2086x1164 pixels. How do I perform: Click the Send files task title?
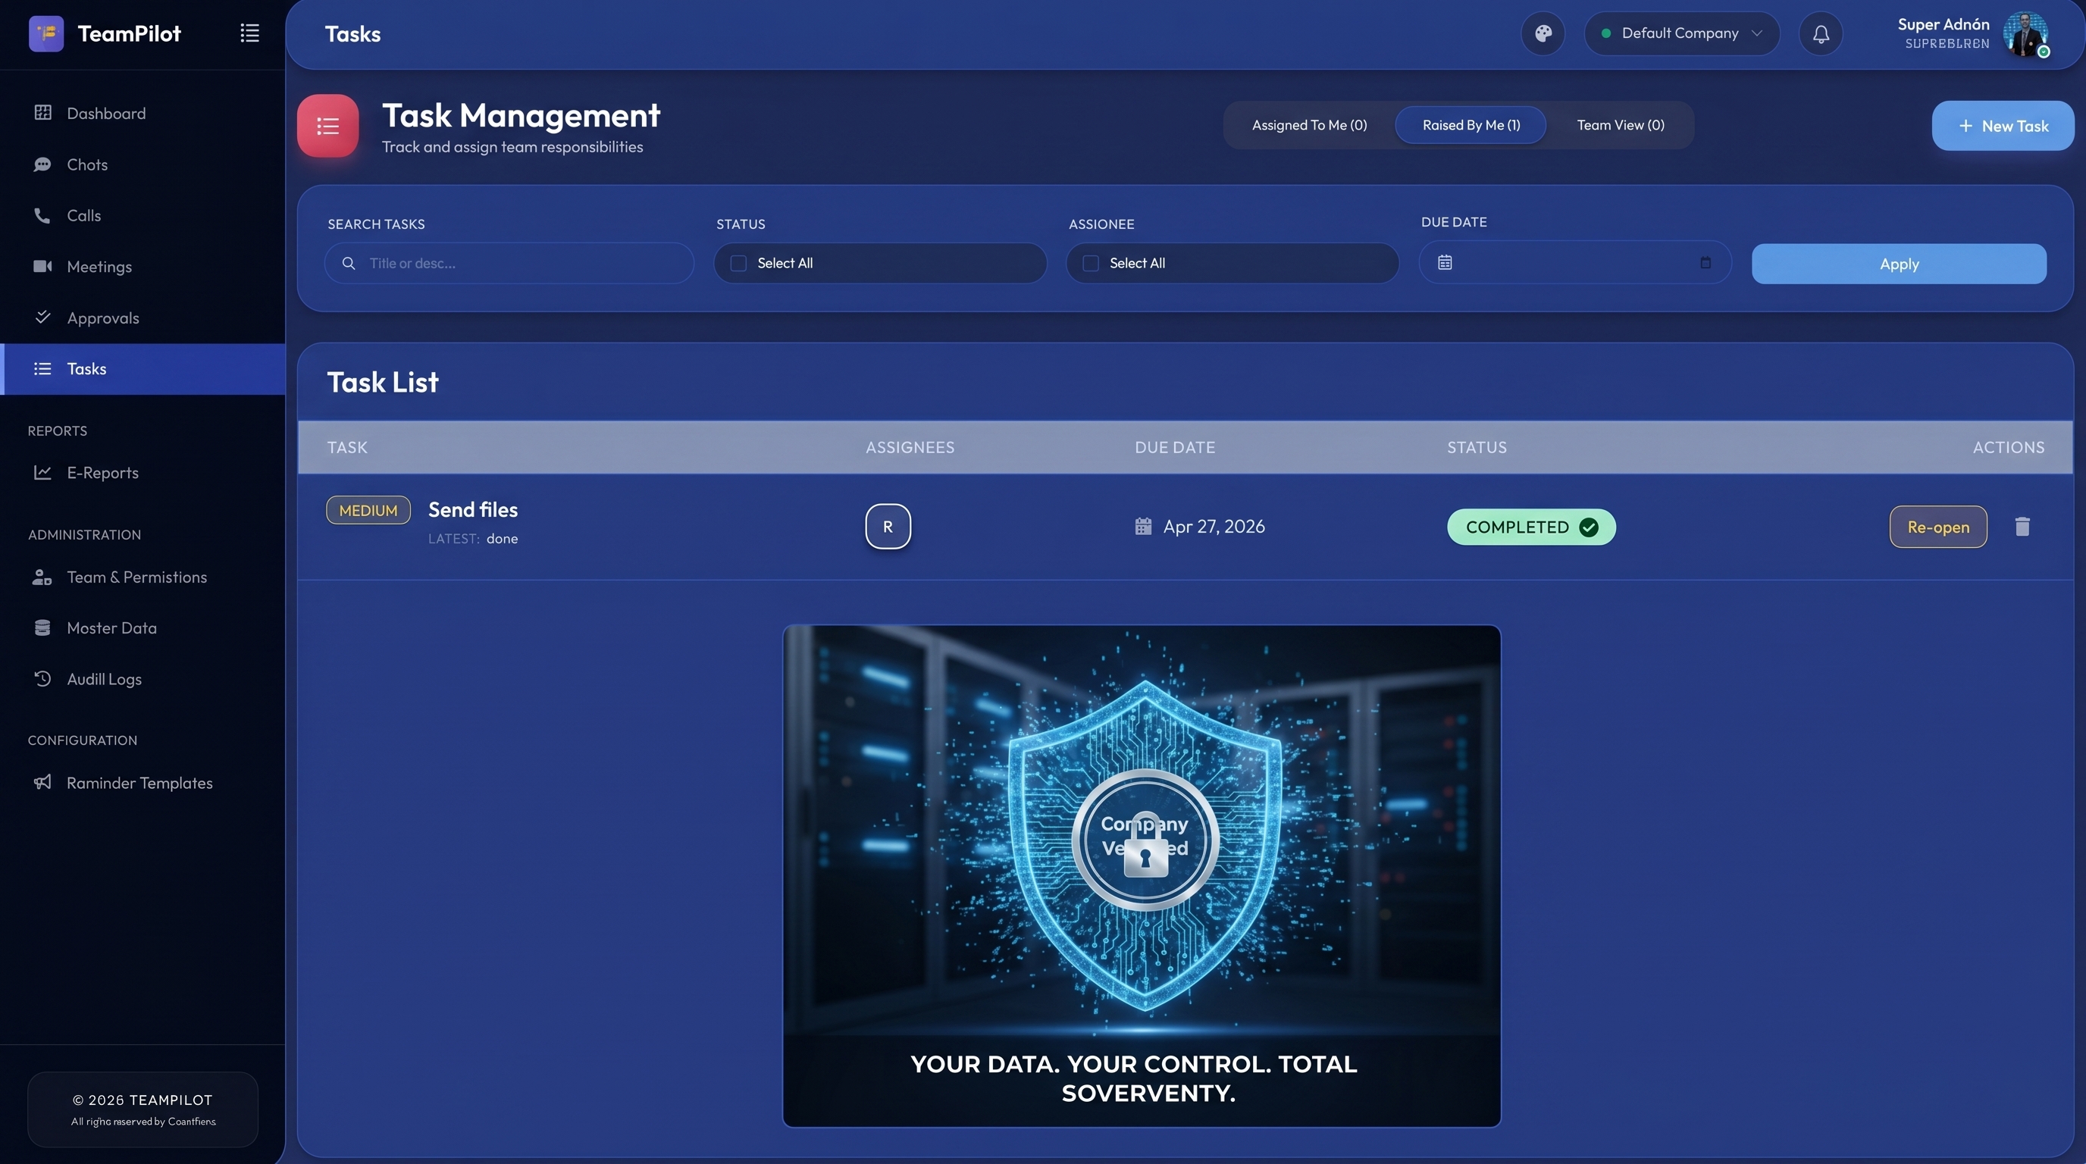(x=473, y=509)
